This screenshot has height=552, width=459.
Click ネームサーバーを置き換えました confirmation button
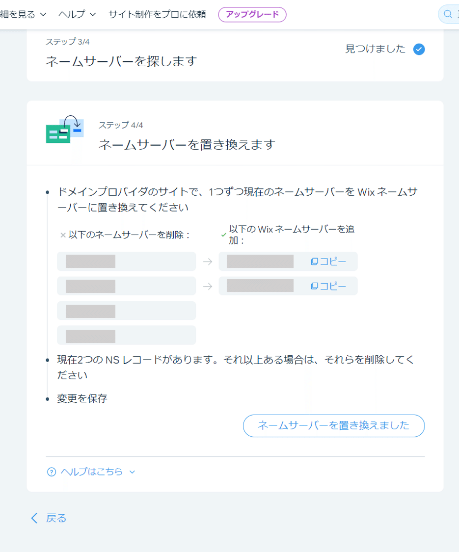[x=334, y=425]
